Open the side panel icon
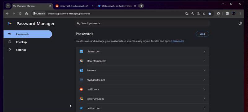The height and width of the screenshot is (112, 248). (x=227, y=14)
